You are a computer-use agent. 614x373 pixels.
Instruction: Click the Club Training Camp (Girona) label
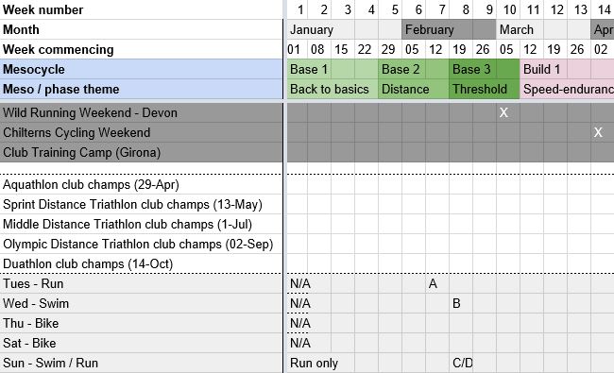click(x=82, y=152)
